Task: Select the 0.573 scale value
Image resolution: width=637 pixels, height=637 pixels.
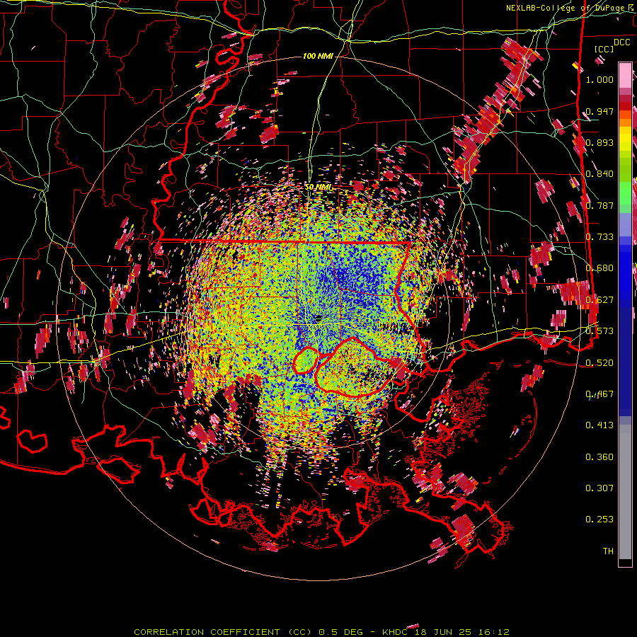Action: pos(599,331)
